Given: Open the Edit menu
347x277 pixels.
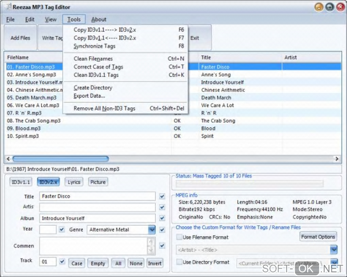Looking at the screenshot, I should pos(30,19).
